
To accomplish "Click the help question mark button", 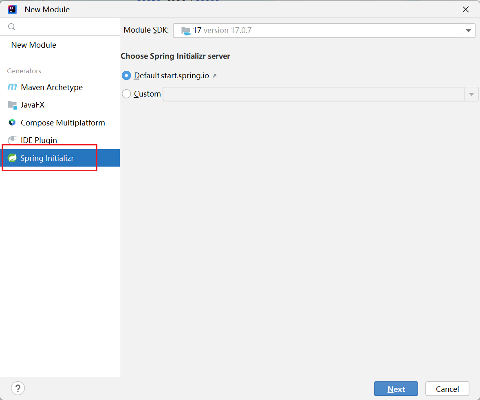I will pos(18,388).
